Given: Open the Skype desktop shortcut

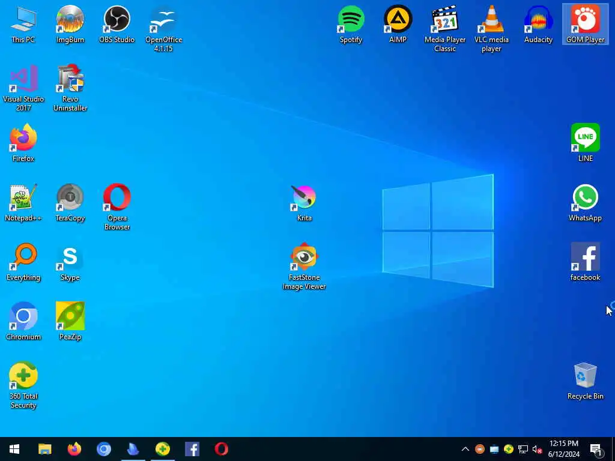Looking at the screenshot, I should (x=70, y=262).
